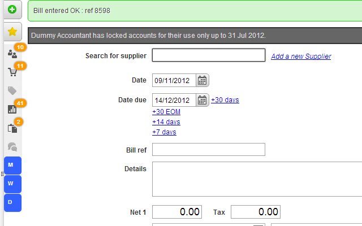Open the yellow star favourites icon
The width and height of the screenshot is (362, 226).
(x=12, y=32)
